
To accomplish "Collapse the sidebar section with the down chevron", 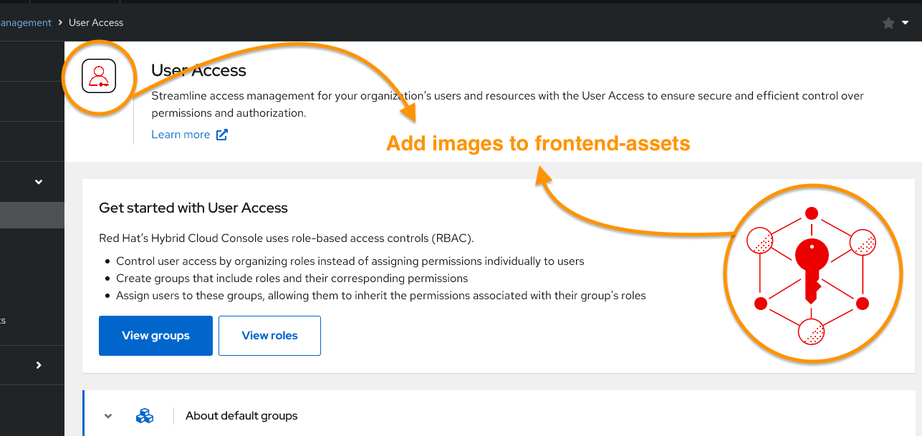I will coord(39,182).
